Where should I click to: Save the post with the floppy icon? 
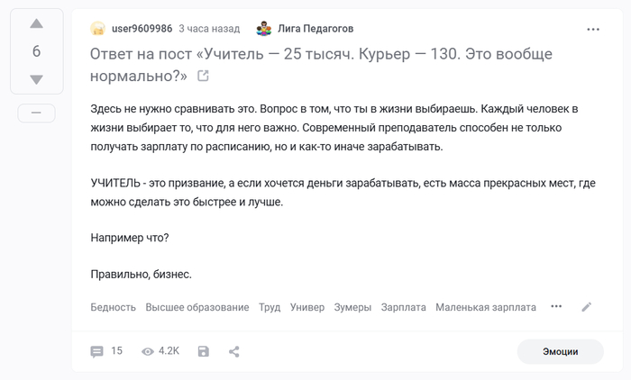204,351
